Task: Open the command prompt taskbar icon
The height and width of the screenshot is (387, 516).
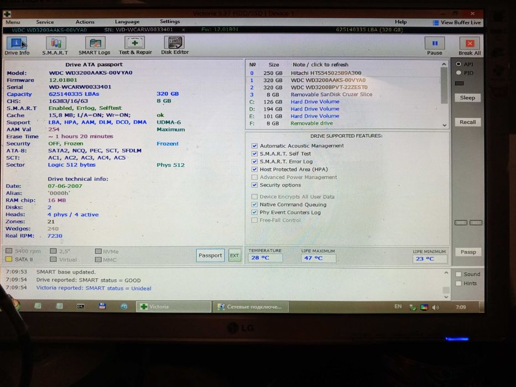Action: click(81, 306)
